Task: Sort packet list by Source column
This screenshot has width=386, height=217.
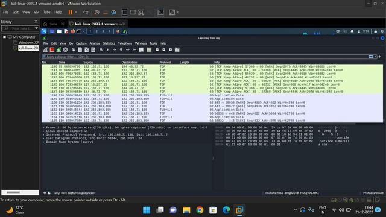Action: pyautogui.click(x=88, y=63)
